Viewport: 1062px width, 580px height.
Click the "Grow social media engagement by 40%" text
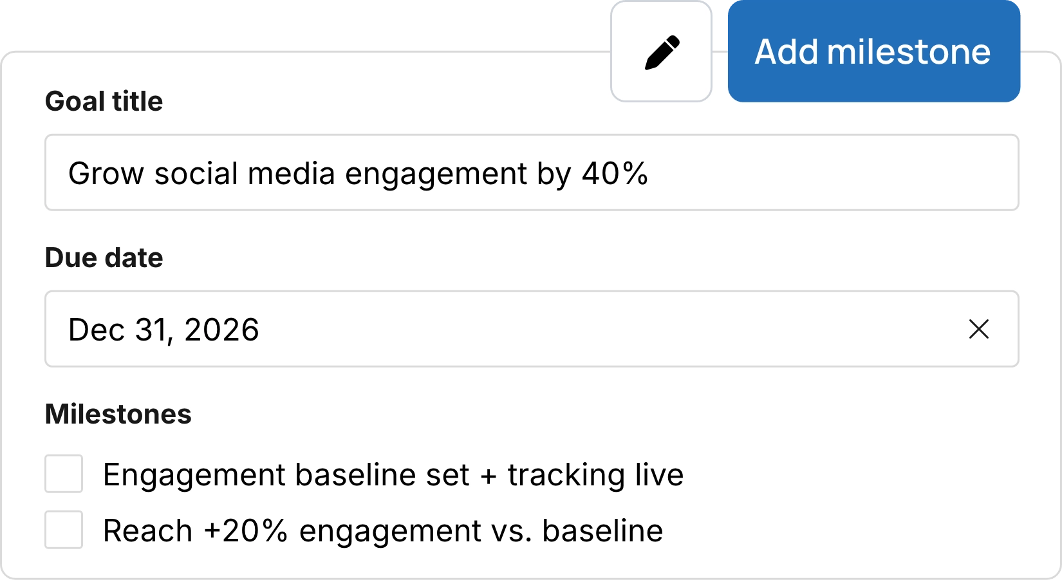[x=358, y=173]
